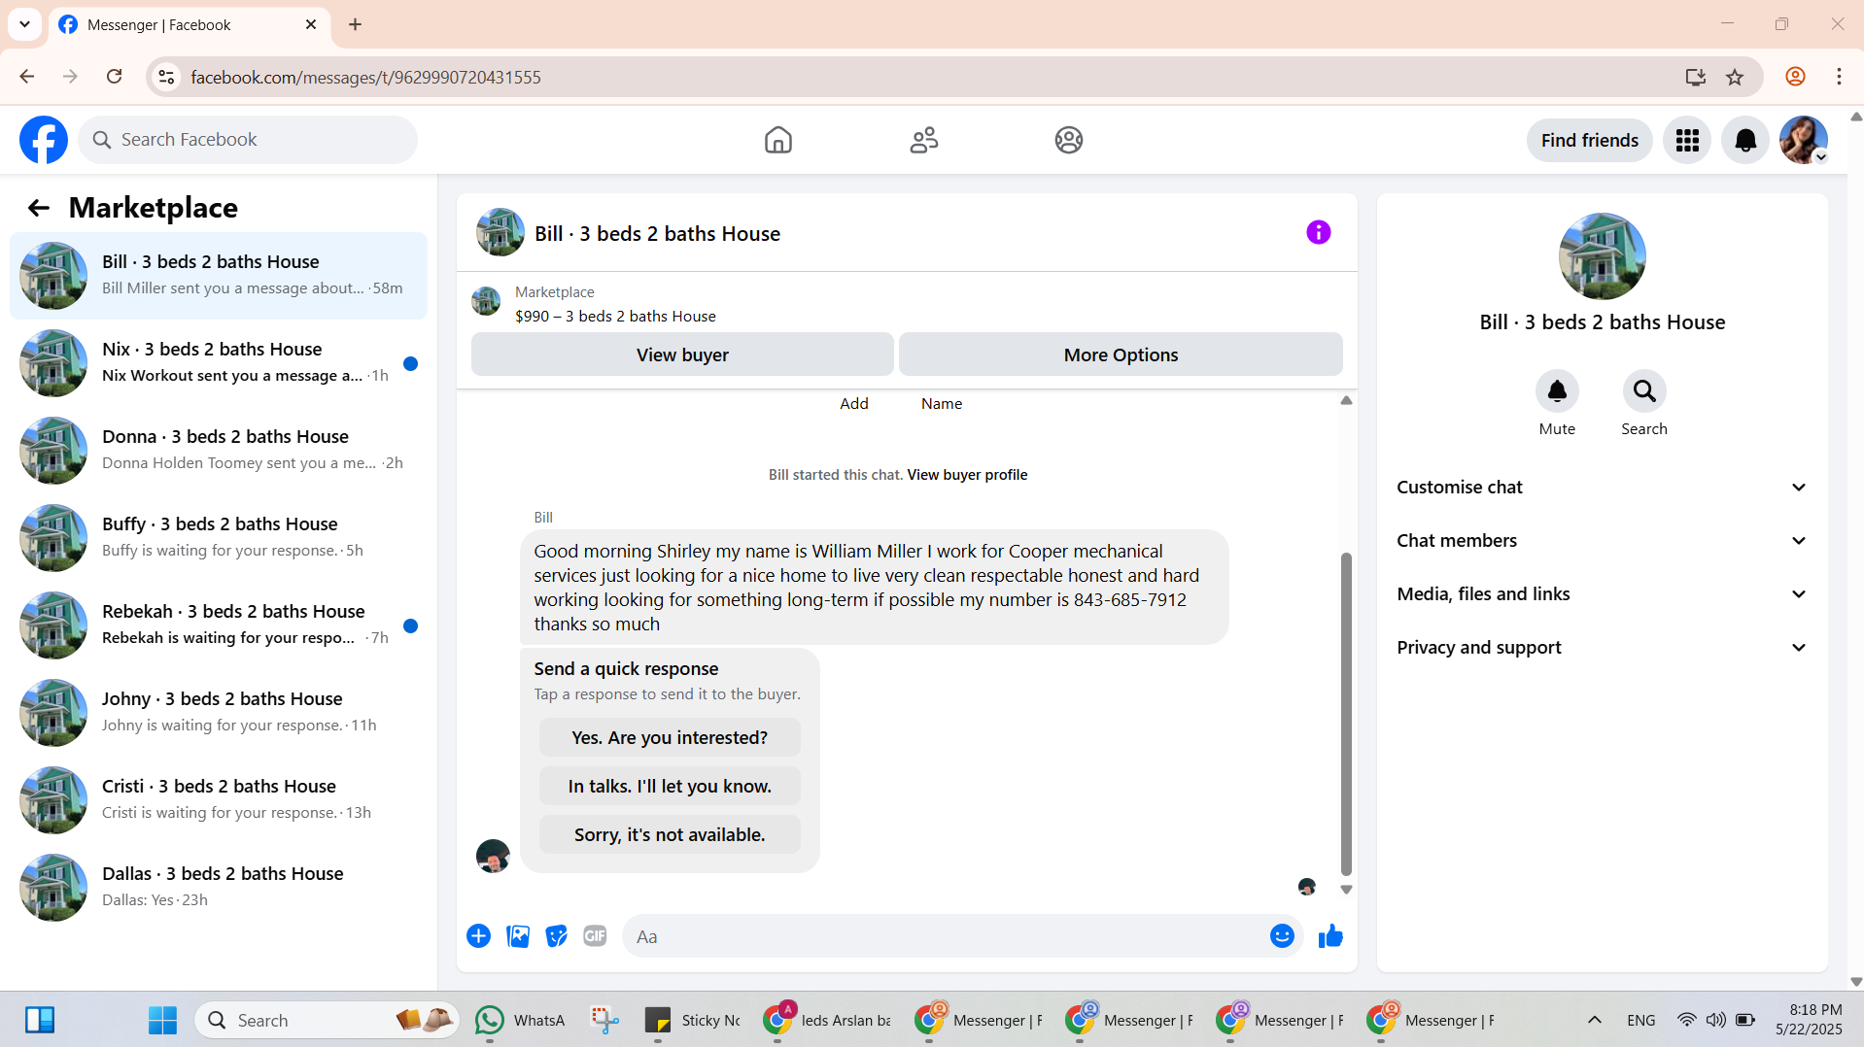Image resolution: width=1864 pixels, height=1047 pixels.
Task: Click the View buyer button
Action: (x=682, y=355)
